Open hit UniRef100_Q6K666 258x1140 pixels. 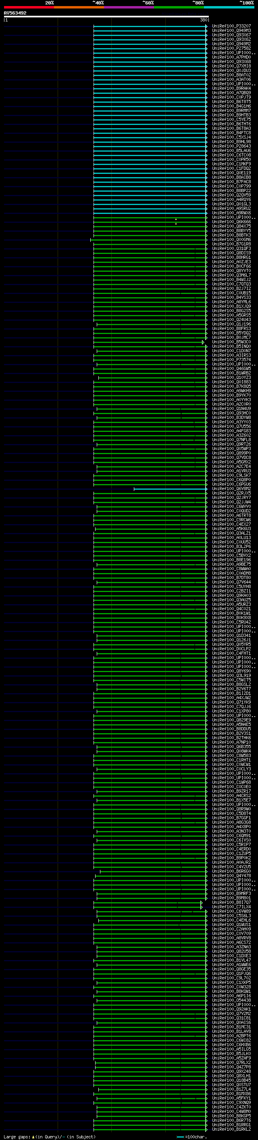click(231, 222)
